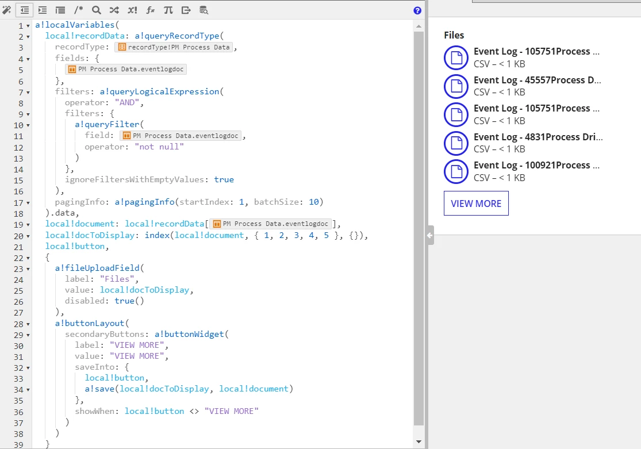Collapse a!buttonLayout at line 28
The width and height of the screenshot is (641, 449).
click(28, 324)
